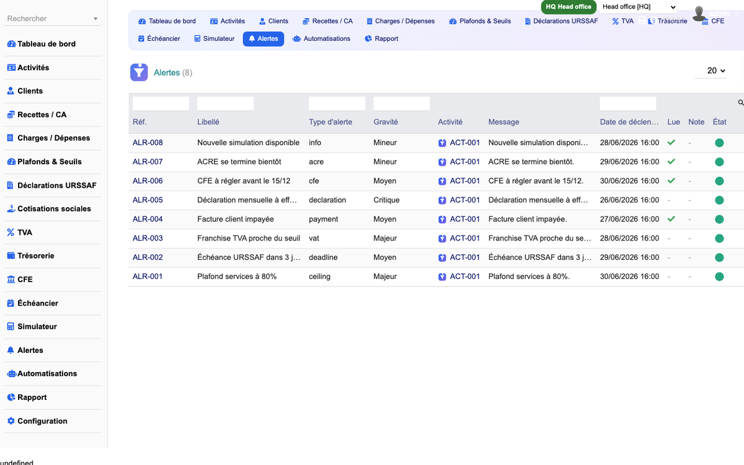The height and width of the screenshot is (465, 744).
Task: Click the ACT-001 link in the ALR-007 row
Action: (465, 162)
